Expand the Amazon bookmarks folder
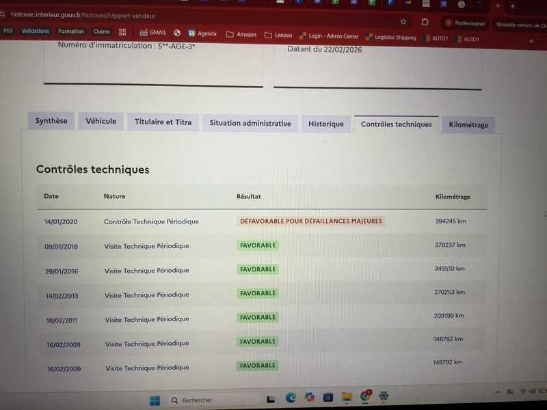The height and width of the screenshot is (410, 547). (241, 35)
